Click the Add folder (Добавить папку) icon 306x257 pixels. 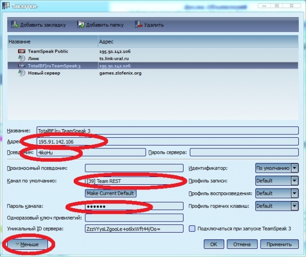[81, 24]
